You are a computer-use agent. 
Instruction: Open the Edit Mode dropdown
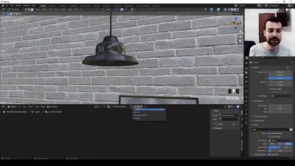pos(16,9)
